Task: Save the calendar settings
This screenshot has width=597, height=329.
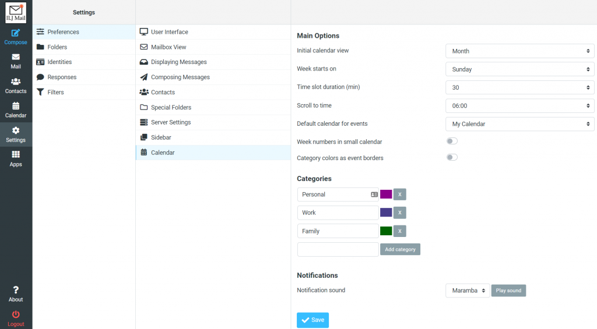Action: [x=312, y=320]
